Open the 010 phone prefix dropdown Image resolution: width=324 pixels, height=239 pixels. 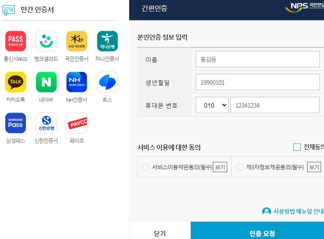coord(212,105)
